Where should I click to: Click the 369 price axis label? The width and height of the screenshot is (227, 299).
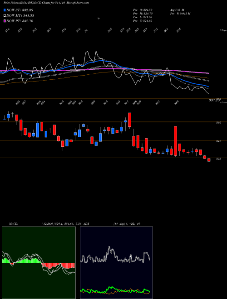click(218, 123)
